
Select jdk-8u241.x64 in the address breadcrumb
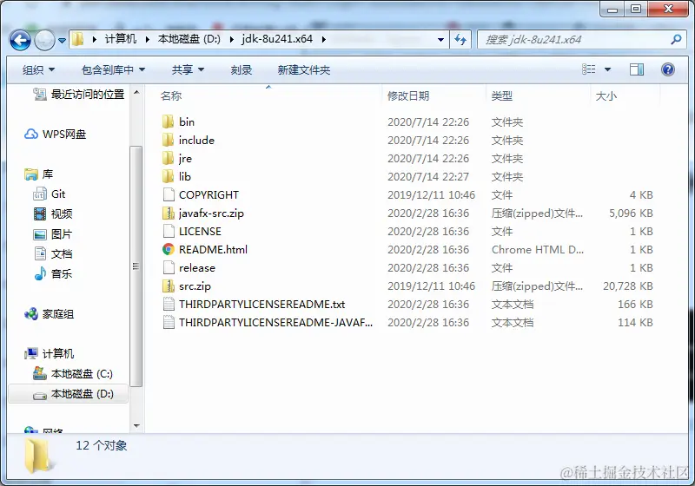(x=277, y=39)
